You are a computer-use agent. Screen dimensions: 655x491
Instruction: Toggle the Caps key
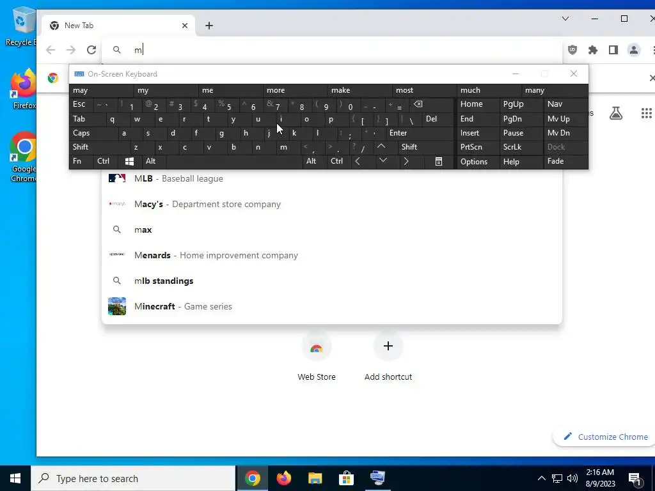(93, 133)
